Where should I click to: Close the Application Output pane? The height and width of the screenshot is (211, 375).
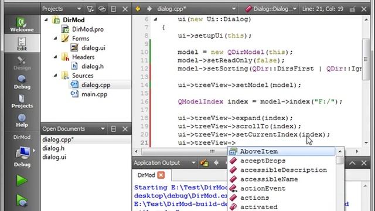(364, 163)
